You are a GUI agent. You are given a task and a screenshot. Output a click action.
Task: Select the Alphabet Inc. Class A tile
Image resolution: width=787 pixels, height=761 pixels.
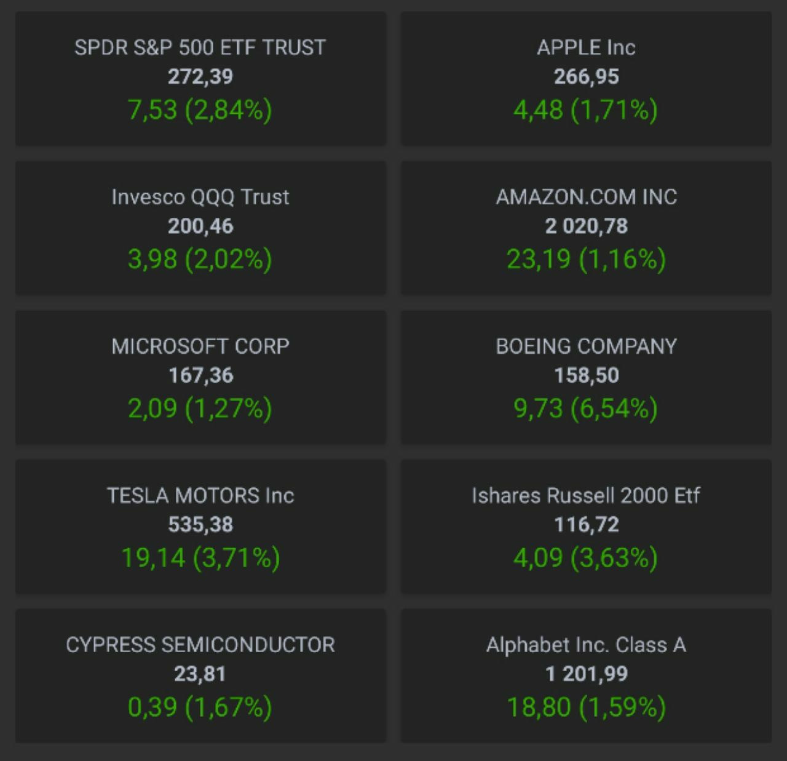(586, 675)
